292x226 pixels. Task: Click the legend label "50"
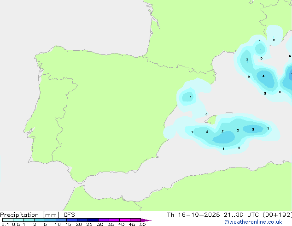(143, 224)
